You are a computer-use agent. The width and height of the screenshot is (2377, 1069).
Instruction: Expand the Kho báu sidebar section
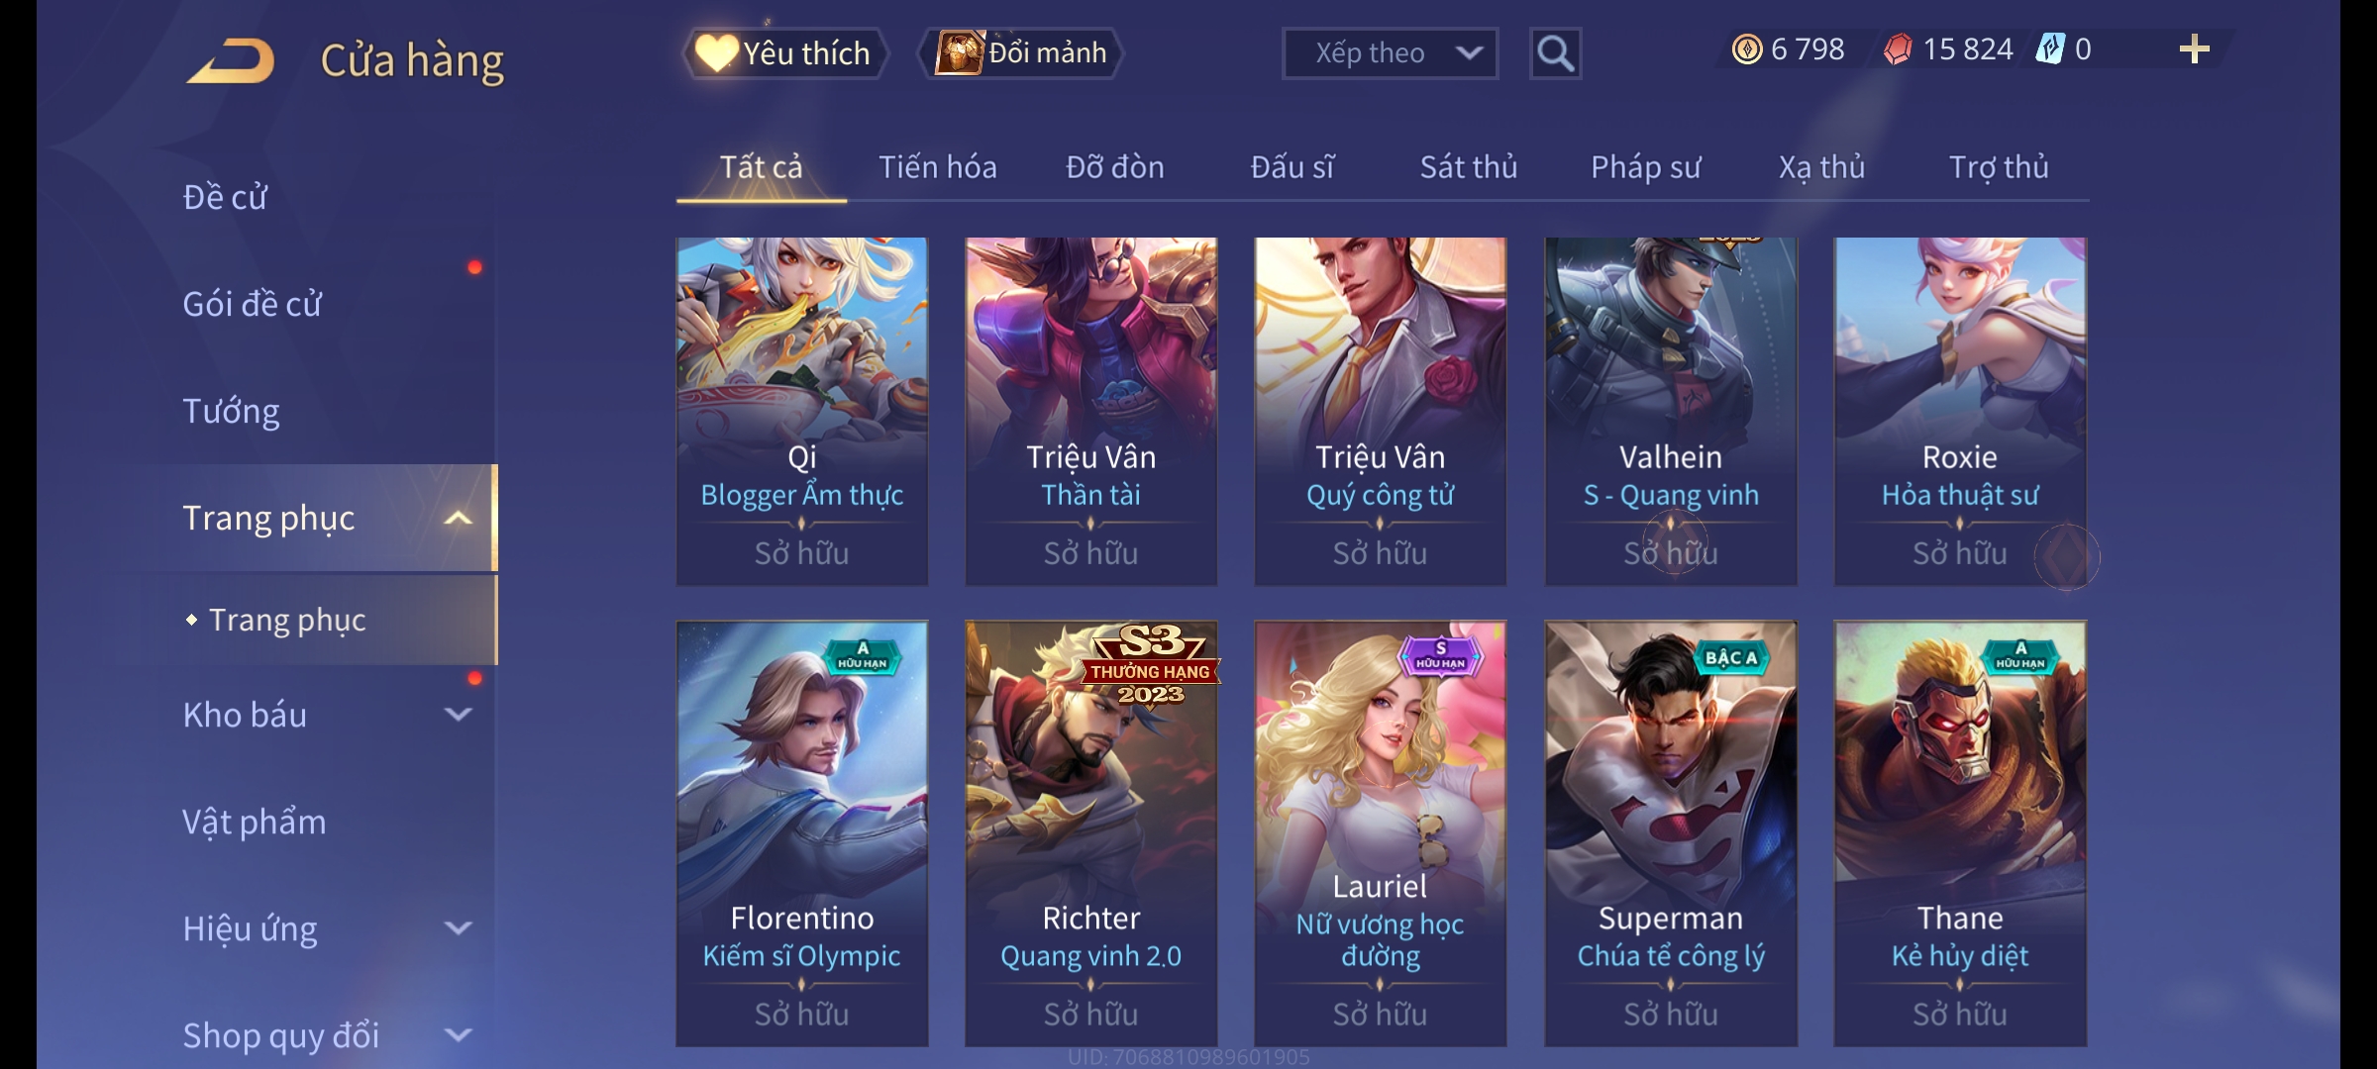pyautogui.click(x=458, y=715)
